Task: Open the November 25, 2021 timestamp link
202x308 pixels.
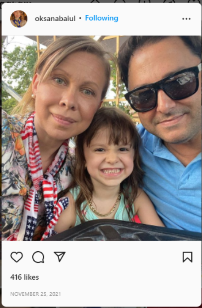Action: tap(35, 294)
